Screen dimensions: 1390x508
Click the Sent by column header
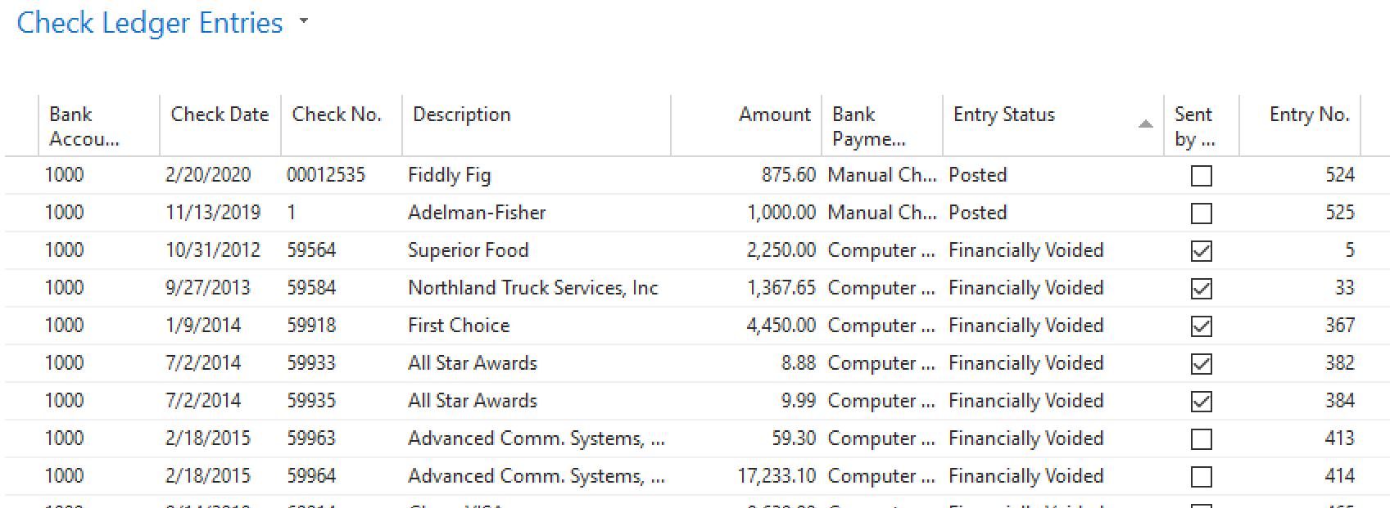[1194, 126]
